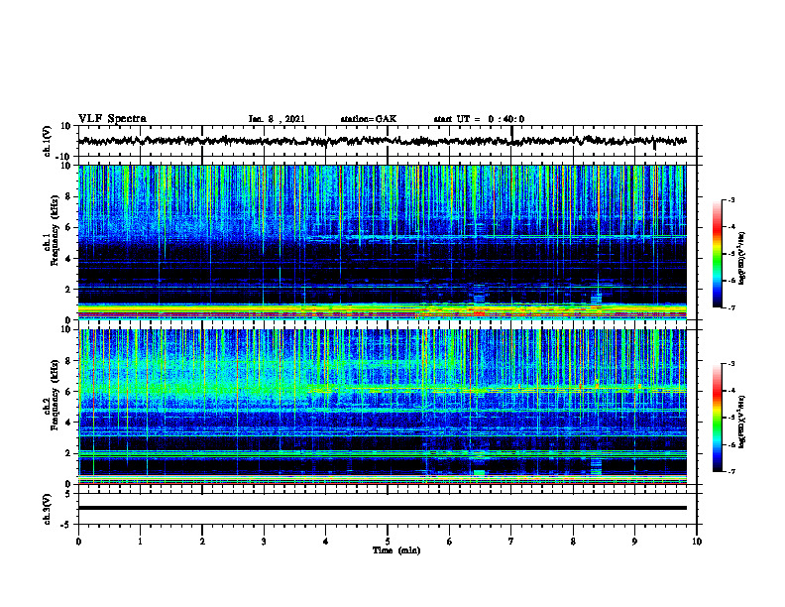The width and height of the screenshot is (785, 607).
Task: Click time axis tick label "3"
Action: click(264, 542)
